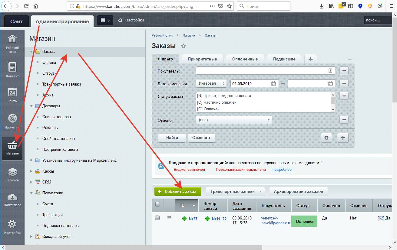This screenshot has height=250, width=397.
Task: Open the Транспортные заявки dropdown button
Action: coord(235,191)
